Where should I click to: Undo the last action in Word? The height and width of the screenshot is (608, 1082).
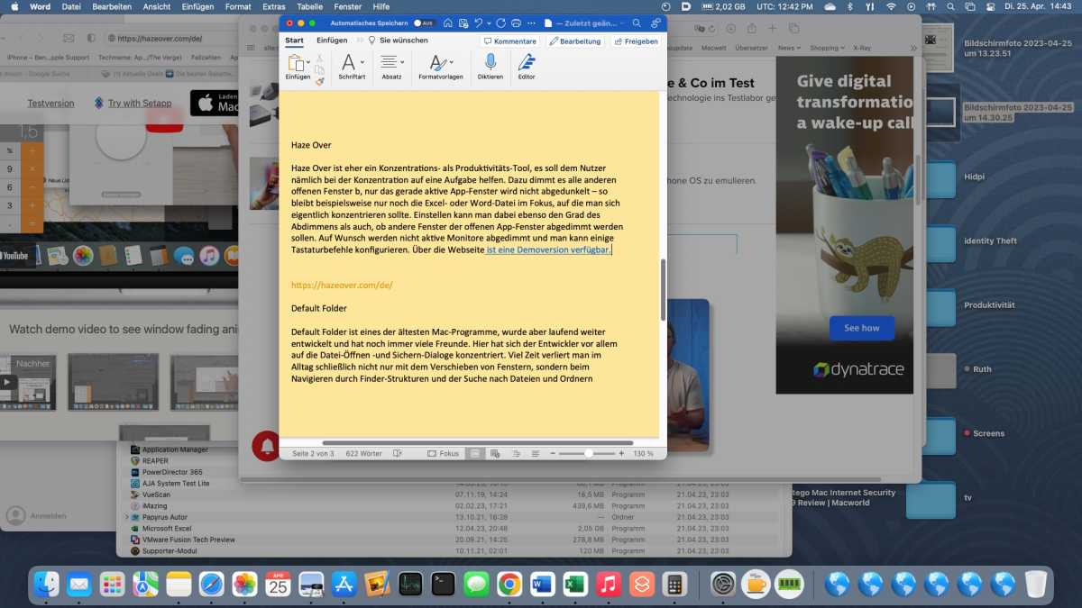coord(479,23)
